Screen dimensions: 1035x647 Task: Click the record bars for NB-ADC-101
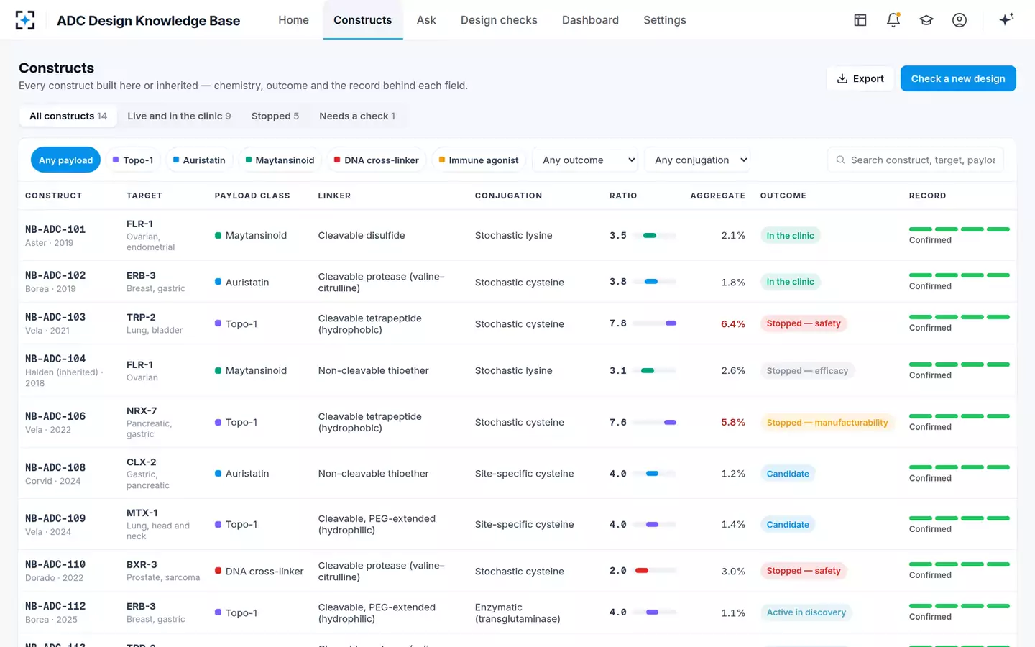[959, 229]
